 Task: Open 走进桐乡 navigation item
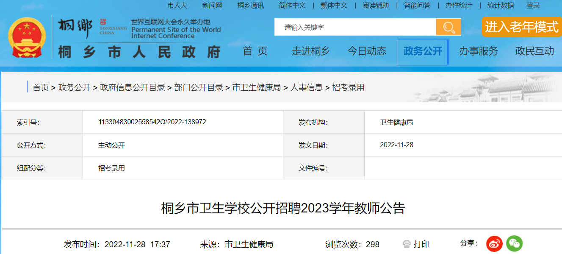[310, 52]
